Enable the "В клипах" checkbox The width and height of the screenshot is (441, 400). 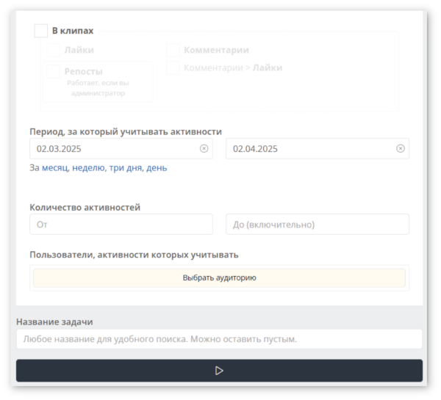(x=40, y=31)
